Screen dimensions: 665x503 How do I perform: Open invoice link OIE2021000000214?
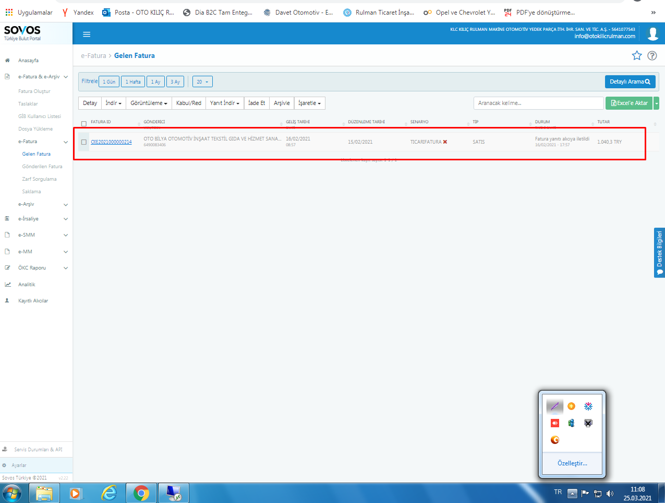click(x=111, y=142)
